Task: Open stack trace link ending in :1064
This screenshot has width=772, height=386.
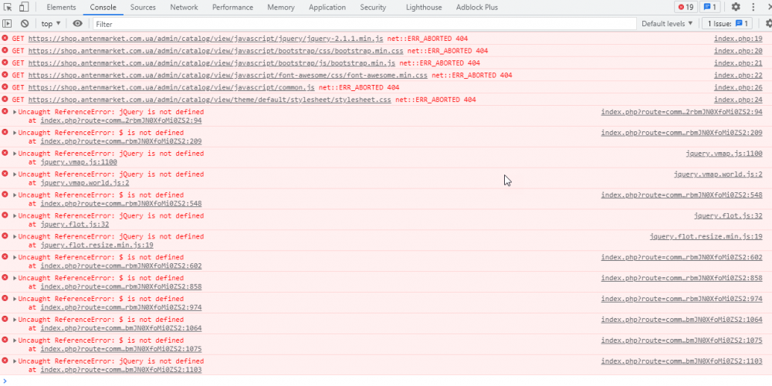Action: click(x=121, y=328)
